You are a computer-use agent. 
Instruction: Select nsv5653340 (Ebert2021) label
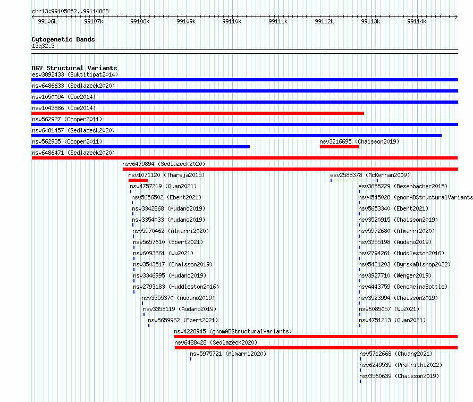[x=393, y=208]
